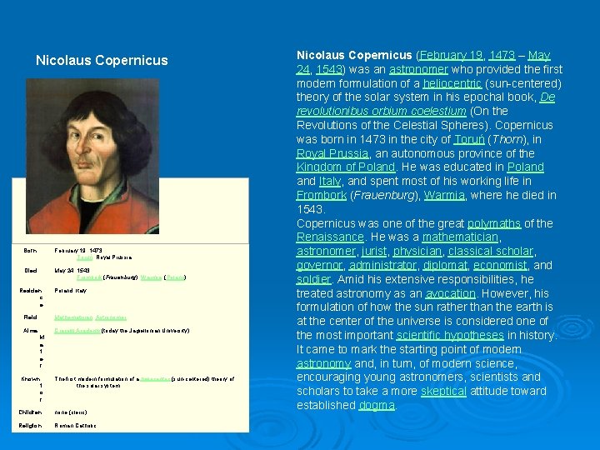Click 'Poland, Italy' in the infobox Residence row
This screenshot has height=450, width=600.
pos(70,291)
